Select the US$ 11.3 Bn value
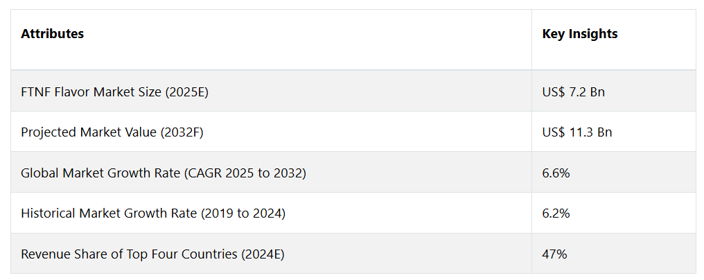Image resolution: width=704 pixels, height=280 pixels. [577, 132]
